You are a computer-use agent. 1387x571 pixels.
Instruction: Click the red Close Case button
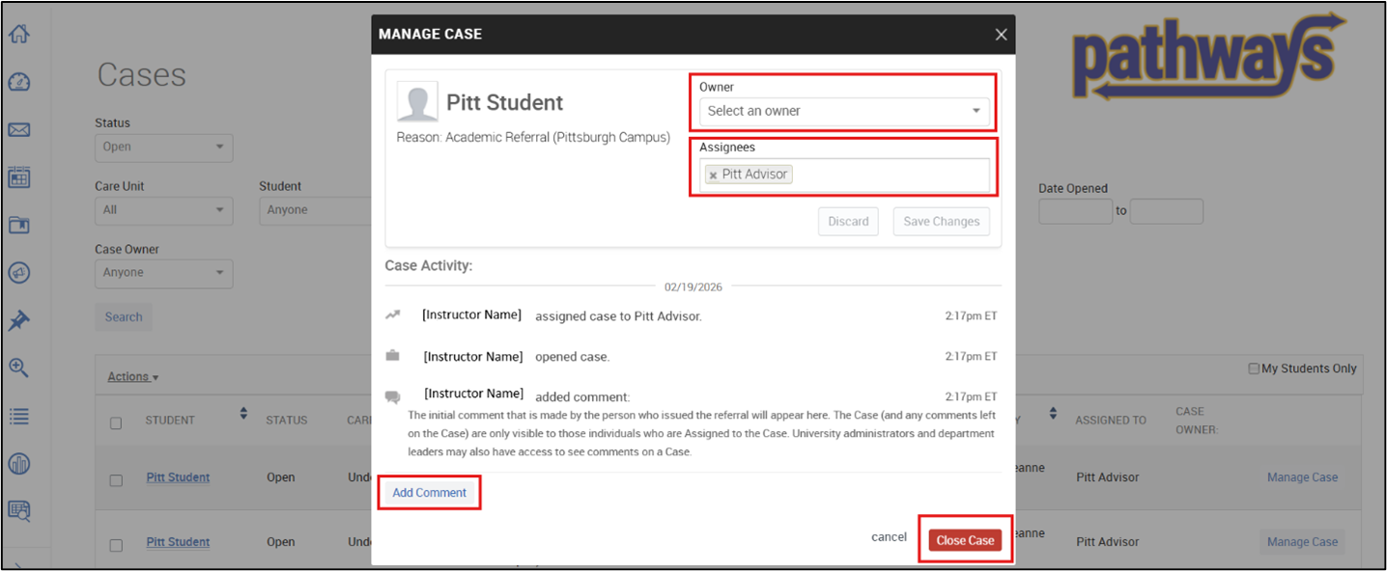(x=965, y=540)
